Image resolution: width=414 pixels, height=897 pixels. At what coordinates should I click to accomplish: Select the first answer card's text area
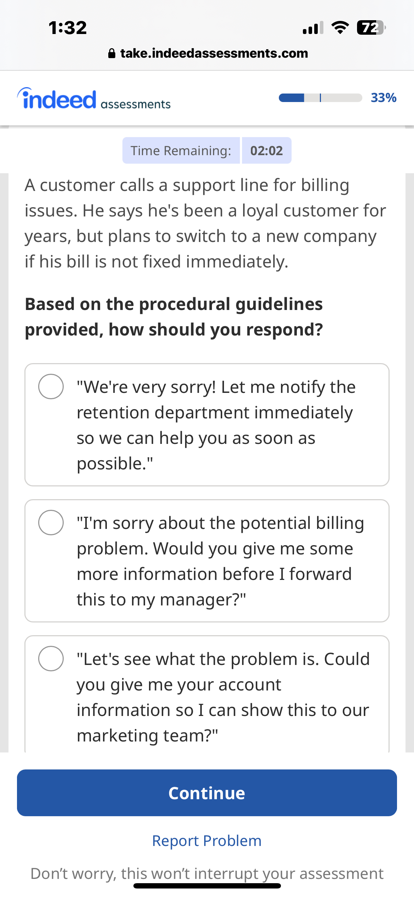[x=216, y=424]
